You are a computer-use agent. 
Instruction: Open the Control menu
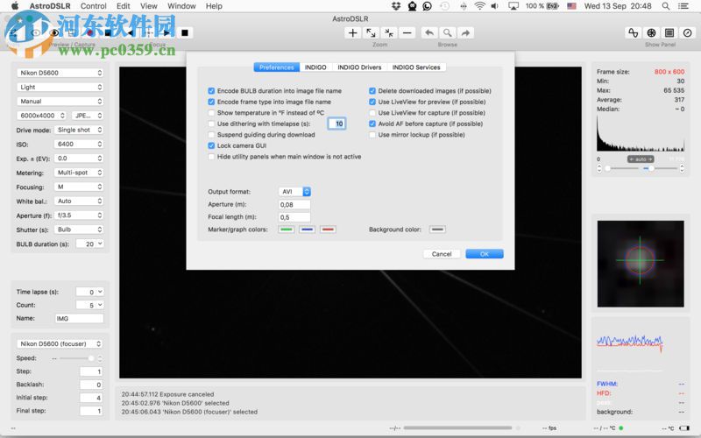(x=94, y=6)
